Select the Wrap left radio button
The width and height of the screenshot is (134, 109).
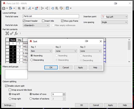pos(10,94)
